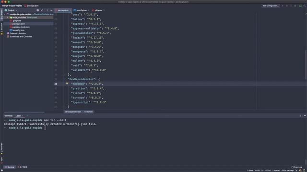Image resolution: width=307 pixels, height=172 pixels.
Task: Select package.json in project tree
Action: (19, 24)
